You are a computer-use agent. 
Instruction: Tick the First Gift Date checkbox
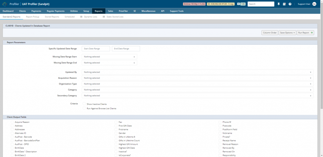pyautogui.click(x=116, y=126)
